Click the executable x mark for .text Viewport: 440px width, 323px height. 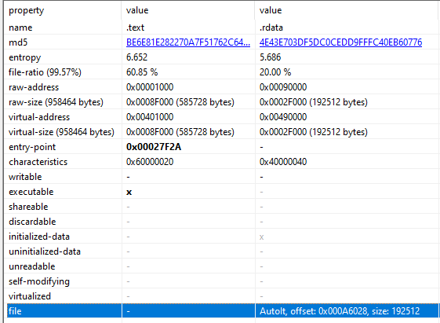129,192
